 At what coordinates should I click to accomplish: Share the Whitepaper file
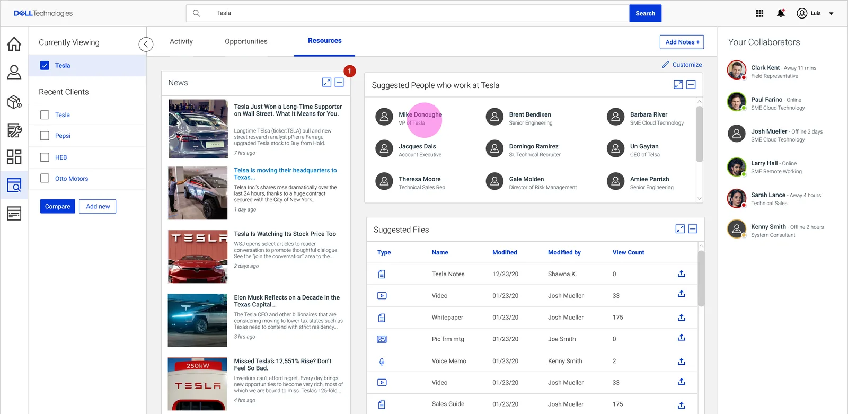[x=682, y=318]
